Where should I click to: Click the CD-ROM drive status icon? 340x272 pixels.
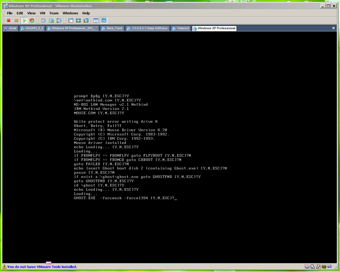(313, 267)
